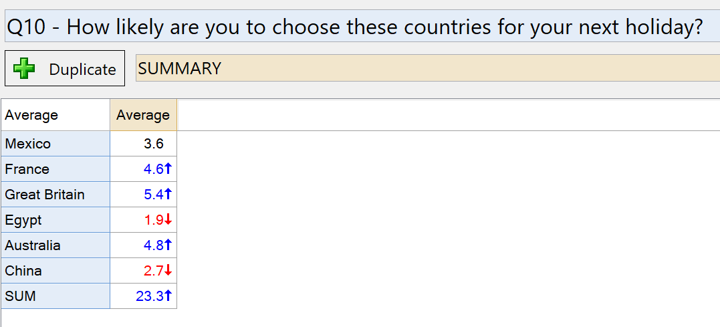Image resolution: width=720 pixels, height=327 pixels.
Task: Click the green plus Duplicate icon
Action: click(x=24, y=68)
